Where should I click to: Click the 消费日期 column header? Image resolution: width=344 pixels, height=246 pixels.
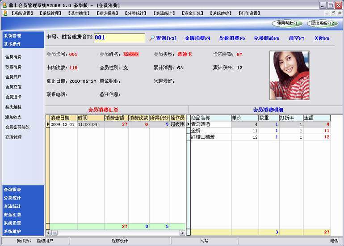(63, 118)
